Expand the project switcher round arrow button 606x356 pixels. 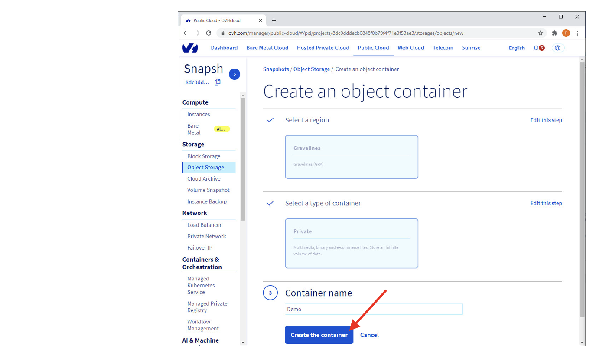tap(235, 74)
